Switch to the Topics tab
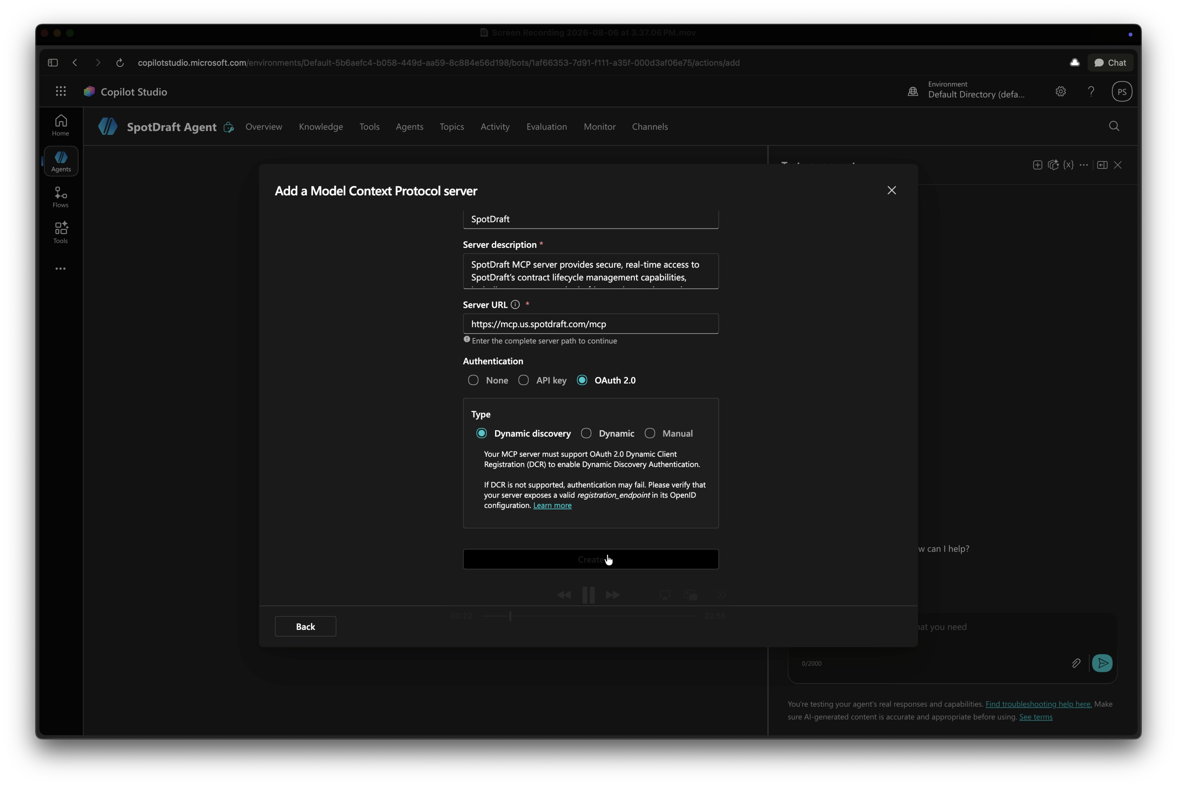 coord(452,127)
